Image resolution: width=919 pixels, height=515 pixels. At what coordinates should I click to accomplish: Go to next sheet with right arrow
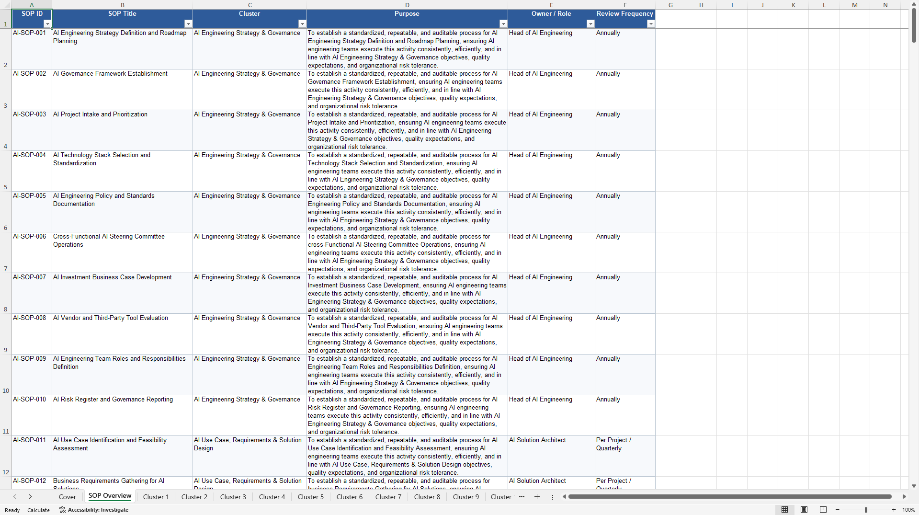coord(30,497)
